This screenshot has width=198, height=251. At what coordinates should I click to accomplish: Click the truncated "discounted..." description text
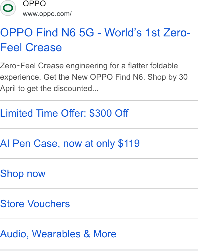tap(76, 89)
